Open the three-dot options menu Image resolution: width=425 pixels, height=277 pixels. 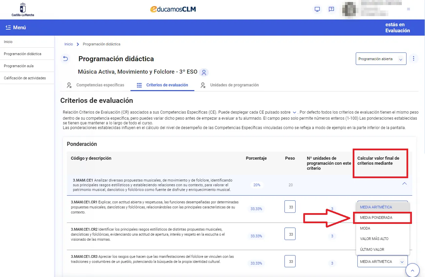(414, 58)
